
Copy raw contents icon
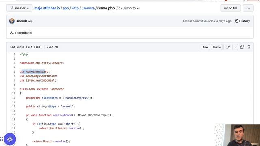coord(242,47)
